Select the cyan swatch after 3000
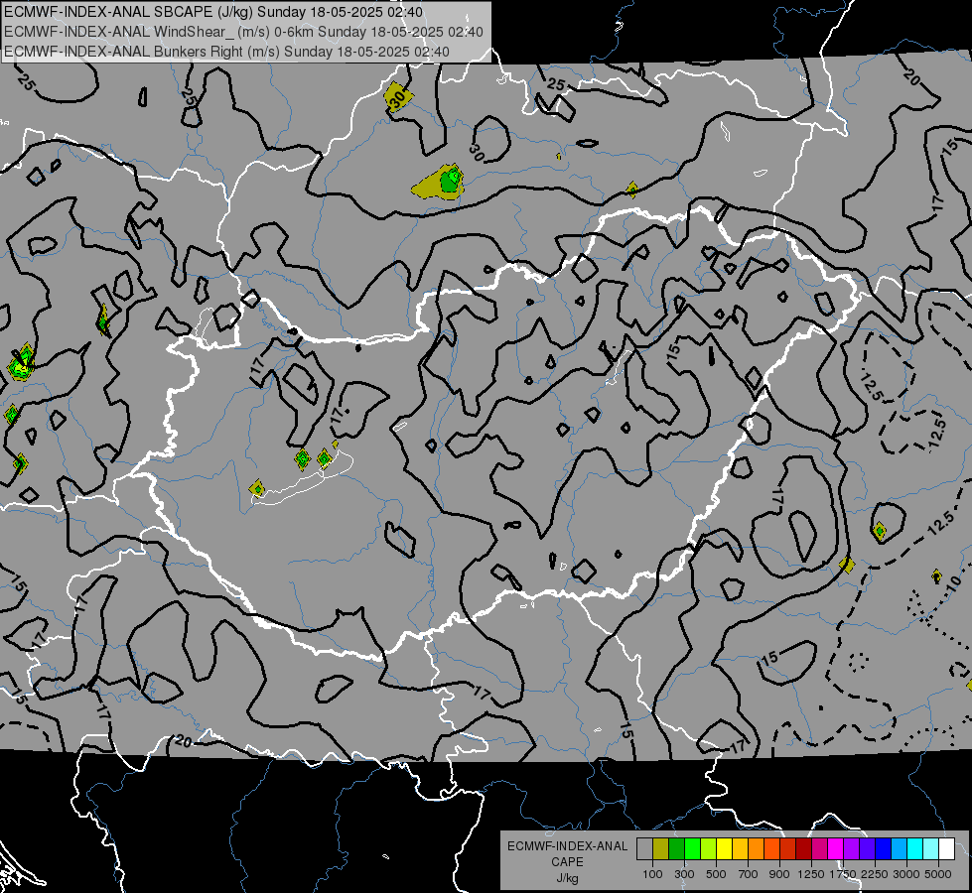 [915, 848]
